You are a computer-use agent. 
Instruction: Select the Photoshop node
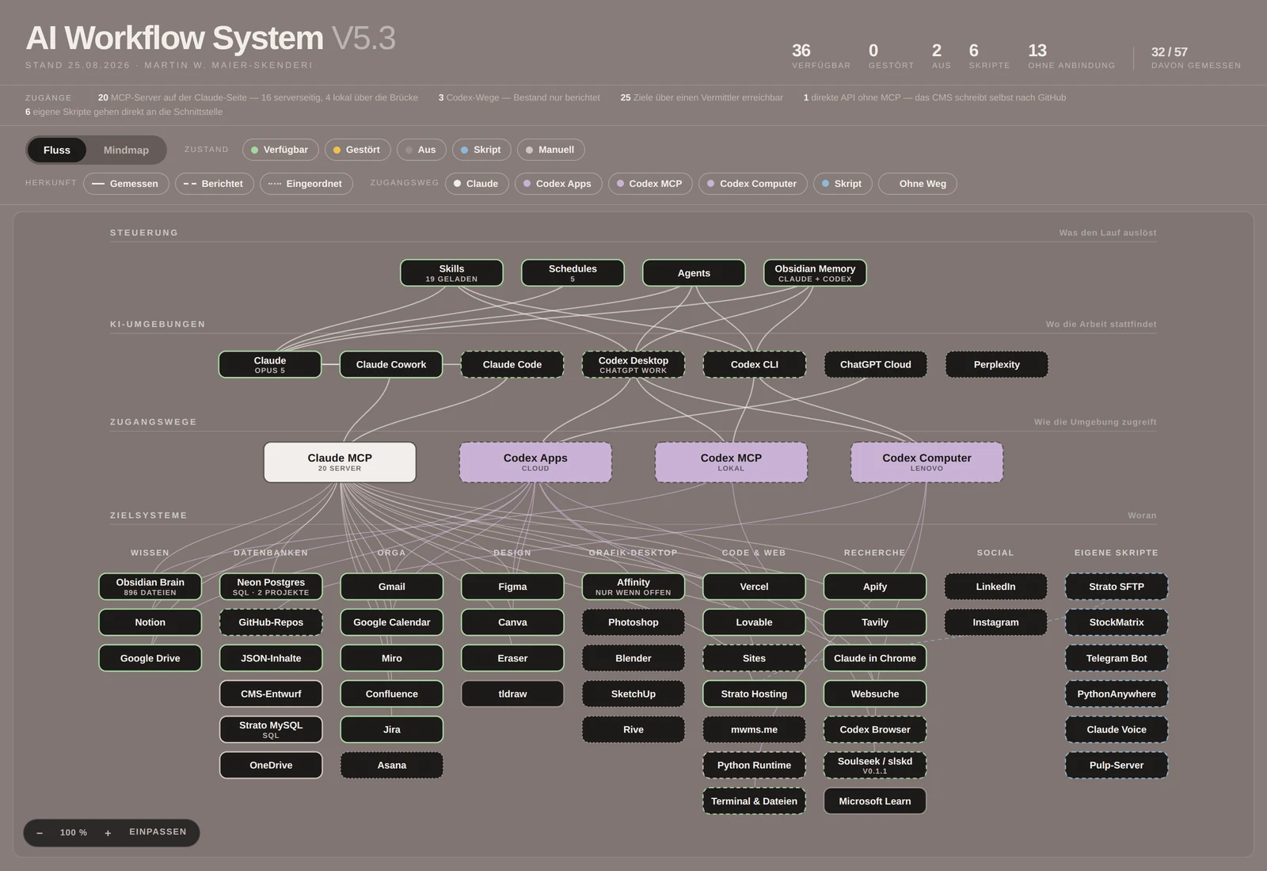[633, 622]
